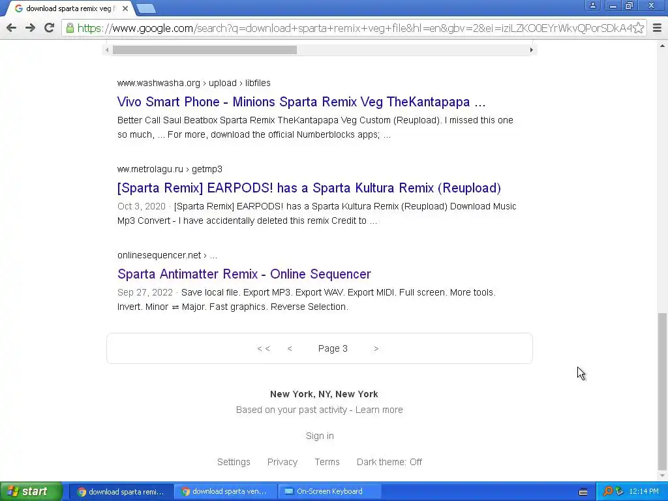
Task: Close the download sparta remix veg tab
Action: [x=125, y=8]
